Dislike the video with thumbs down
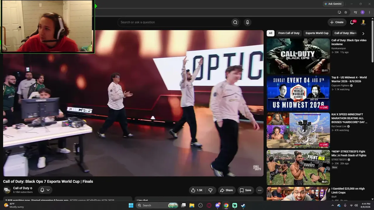The height and width of the screenshot is (210, 374). (x=210, y=190)
